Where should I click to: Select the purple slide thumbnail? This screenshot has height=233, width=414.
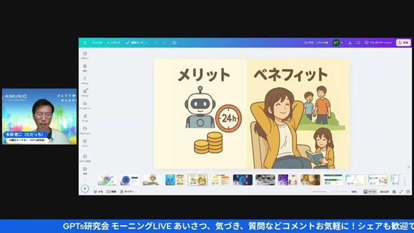(x=288, y=180)
